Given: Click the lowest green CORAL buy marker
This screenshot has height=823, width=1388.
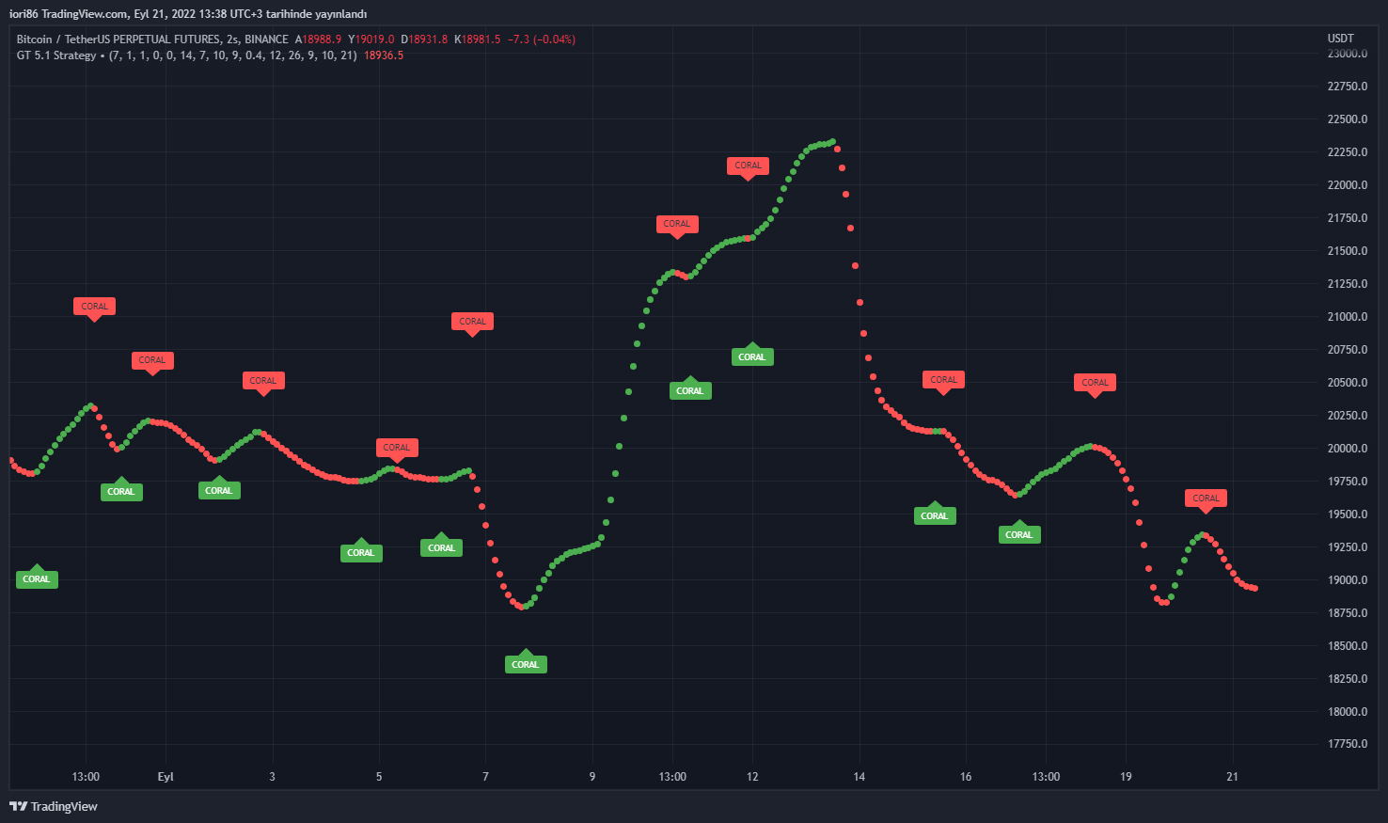Looking at the screenshot, I should coord(526,664).
